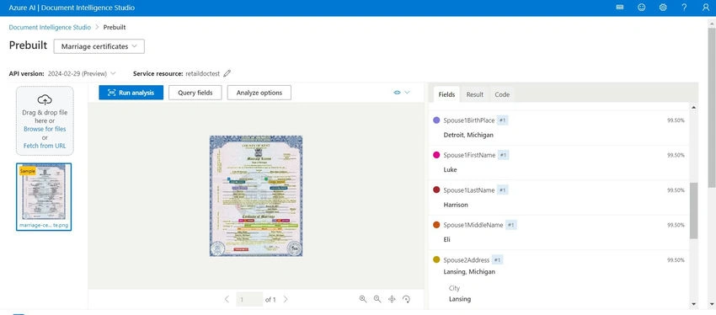The height and width of the screenshot is (315, 716).
Task: Click the Browse for files link
Action: (x=45, y=129)
